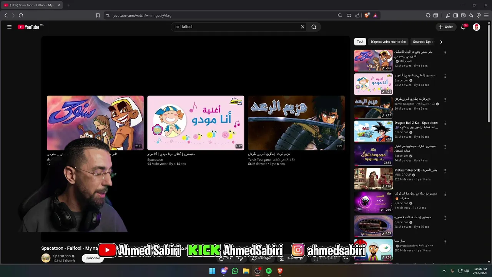This screenshot has width=492, height=277.
Task: Open options for Platinum Records video
Action: (445, 171)
